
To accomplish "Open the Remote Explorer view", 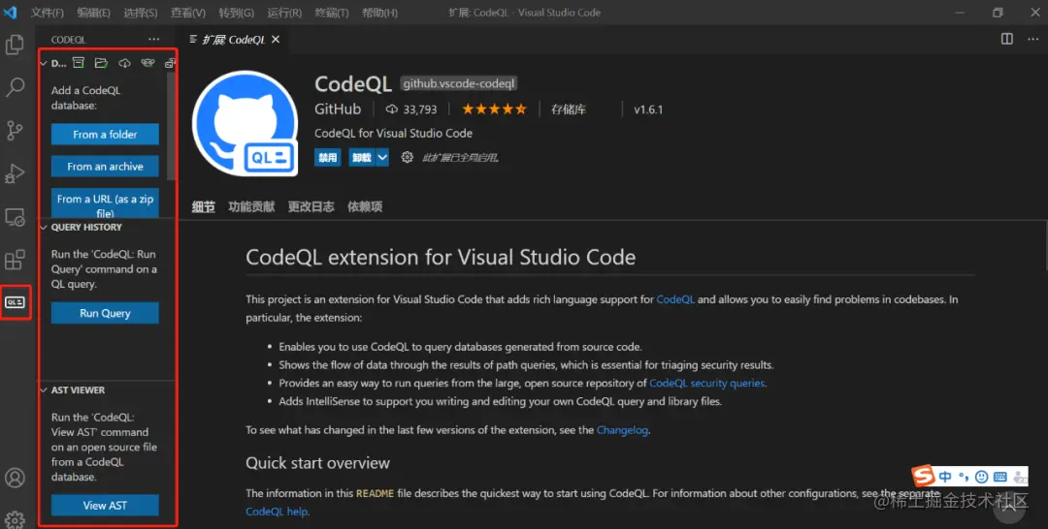I will point(15,217).
